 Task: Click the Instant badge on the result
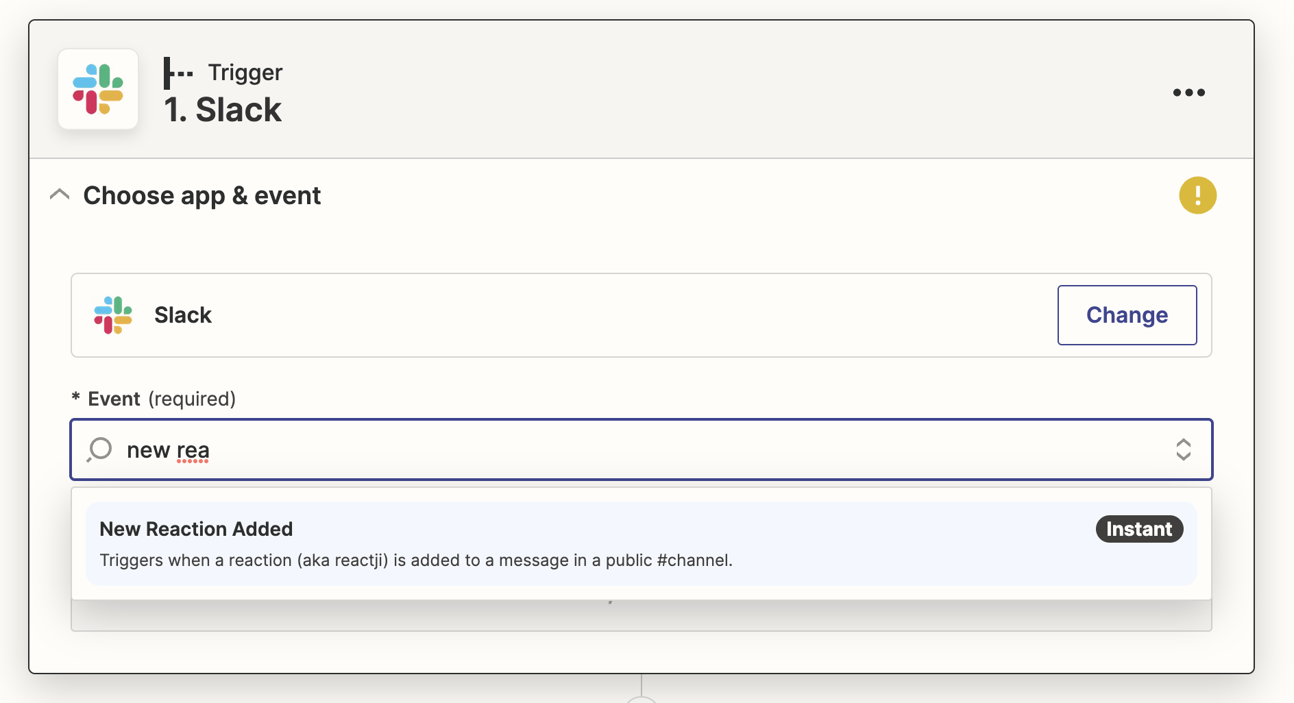click(1139, 529)
